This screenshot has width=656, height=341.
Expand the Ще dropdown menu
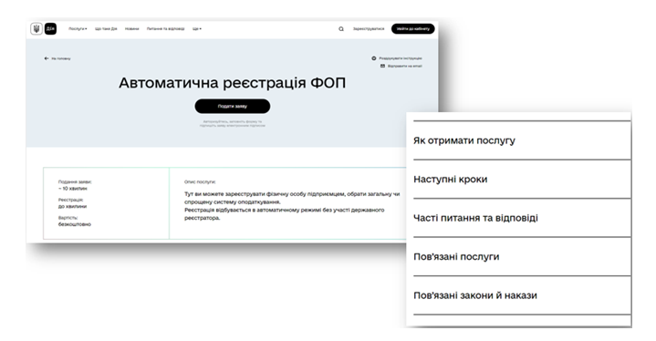[197, 29]
